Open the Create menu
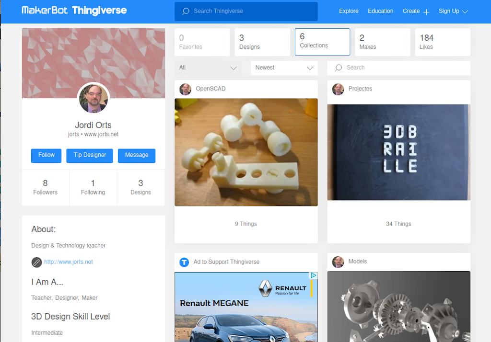491x342 pixels. coord(416,11)
